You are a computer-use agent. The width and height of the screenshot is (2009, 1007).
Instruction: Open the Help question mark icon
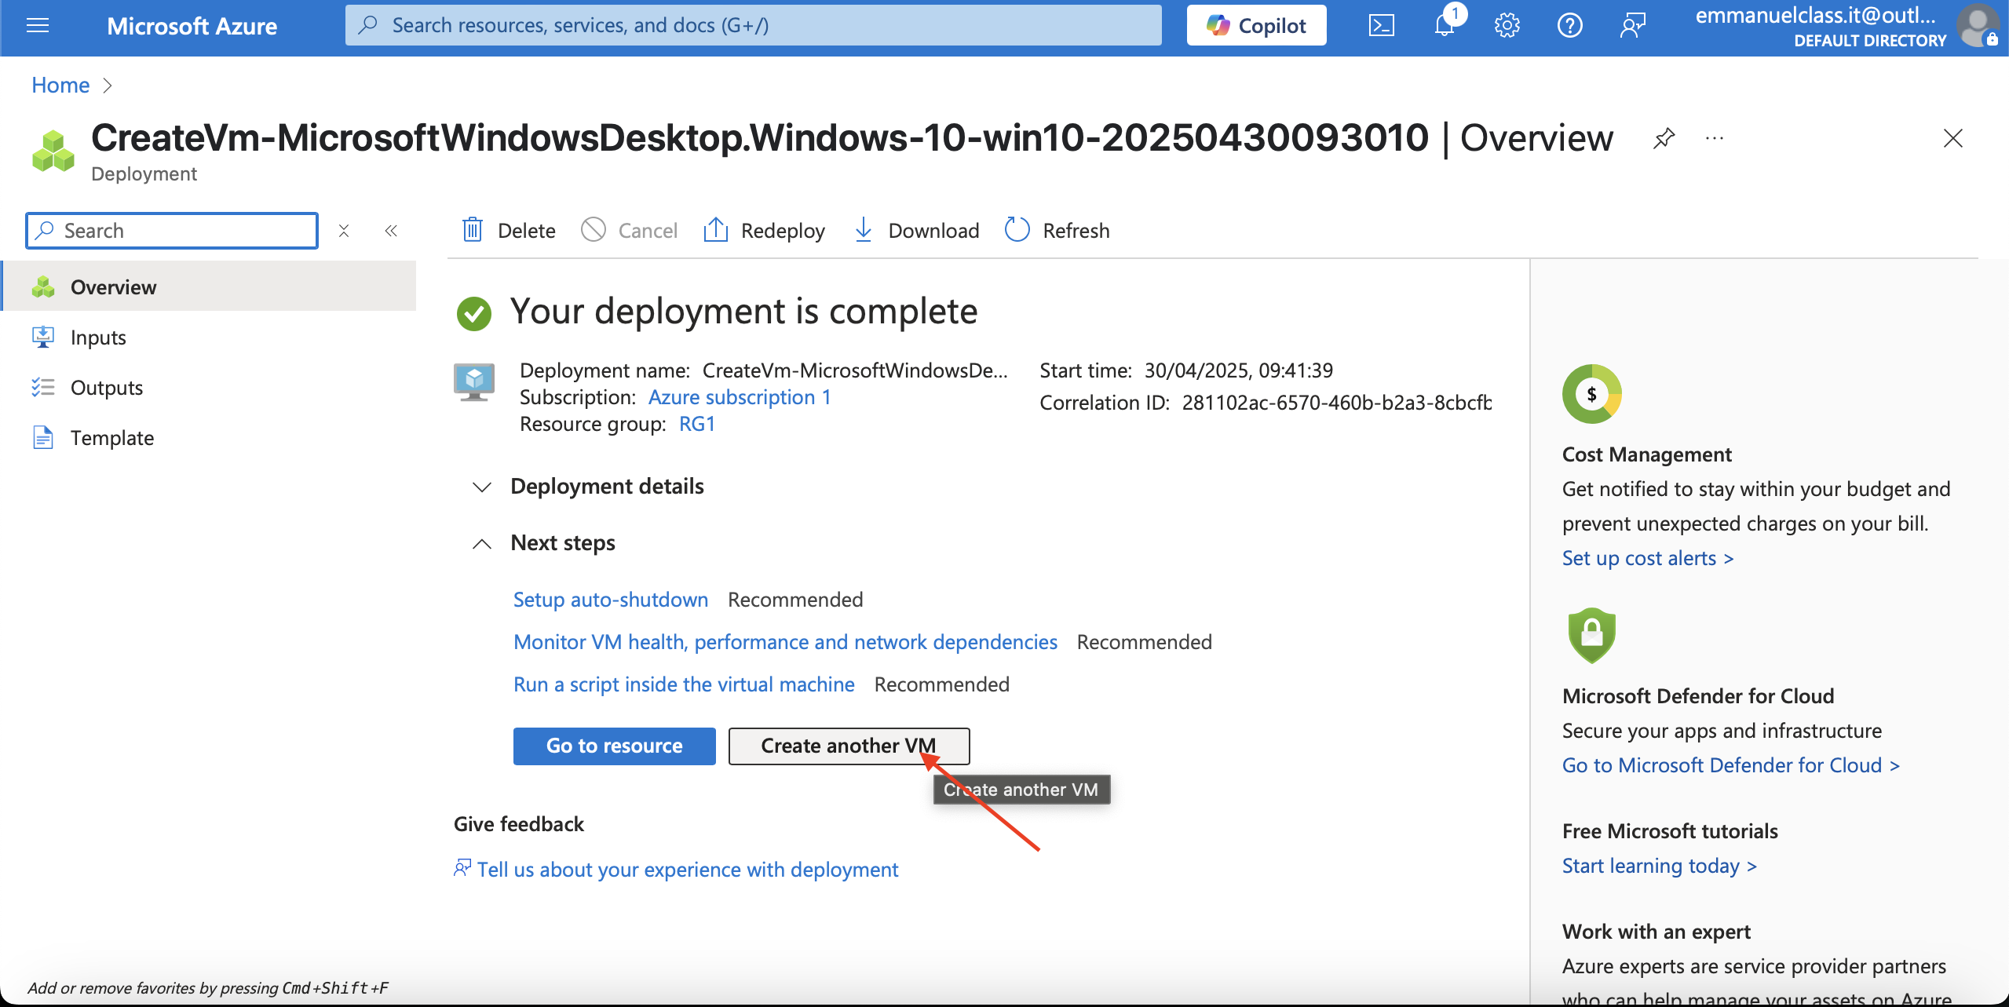tap(1569, 26)
